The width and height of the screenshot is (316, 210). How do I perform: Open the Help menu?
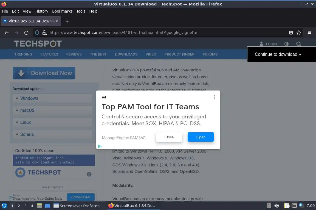[x=93, y=11]
